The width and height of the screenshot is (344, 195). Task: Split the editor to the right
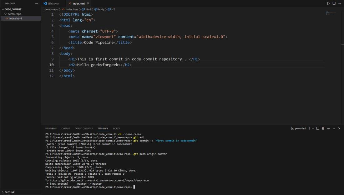tap(334, 3)
